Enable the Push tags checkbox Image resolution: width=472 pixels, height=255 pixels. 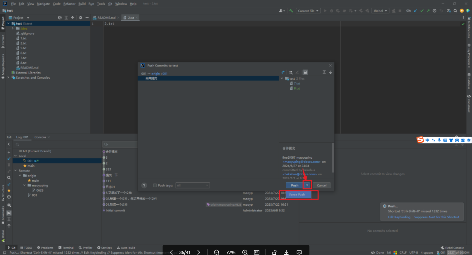(155, 185)
